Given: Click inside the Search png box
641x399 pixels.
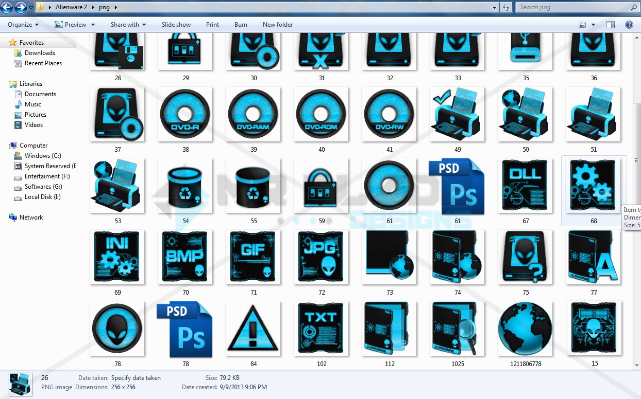Looking at the screenshot, I should click(x=572, y=7).
